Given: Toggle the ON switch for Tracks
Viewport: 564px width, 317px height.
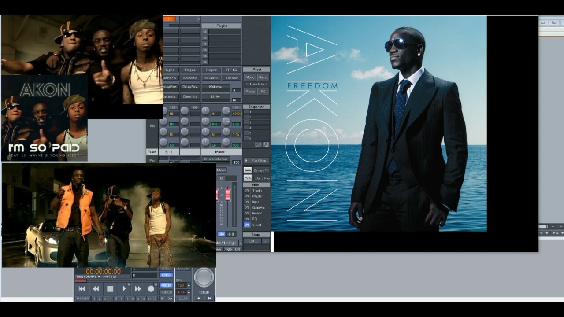Looking at the screenshot, I should [247, 190].
